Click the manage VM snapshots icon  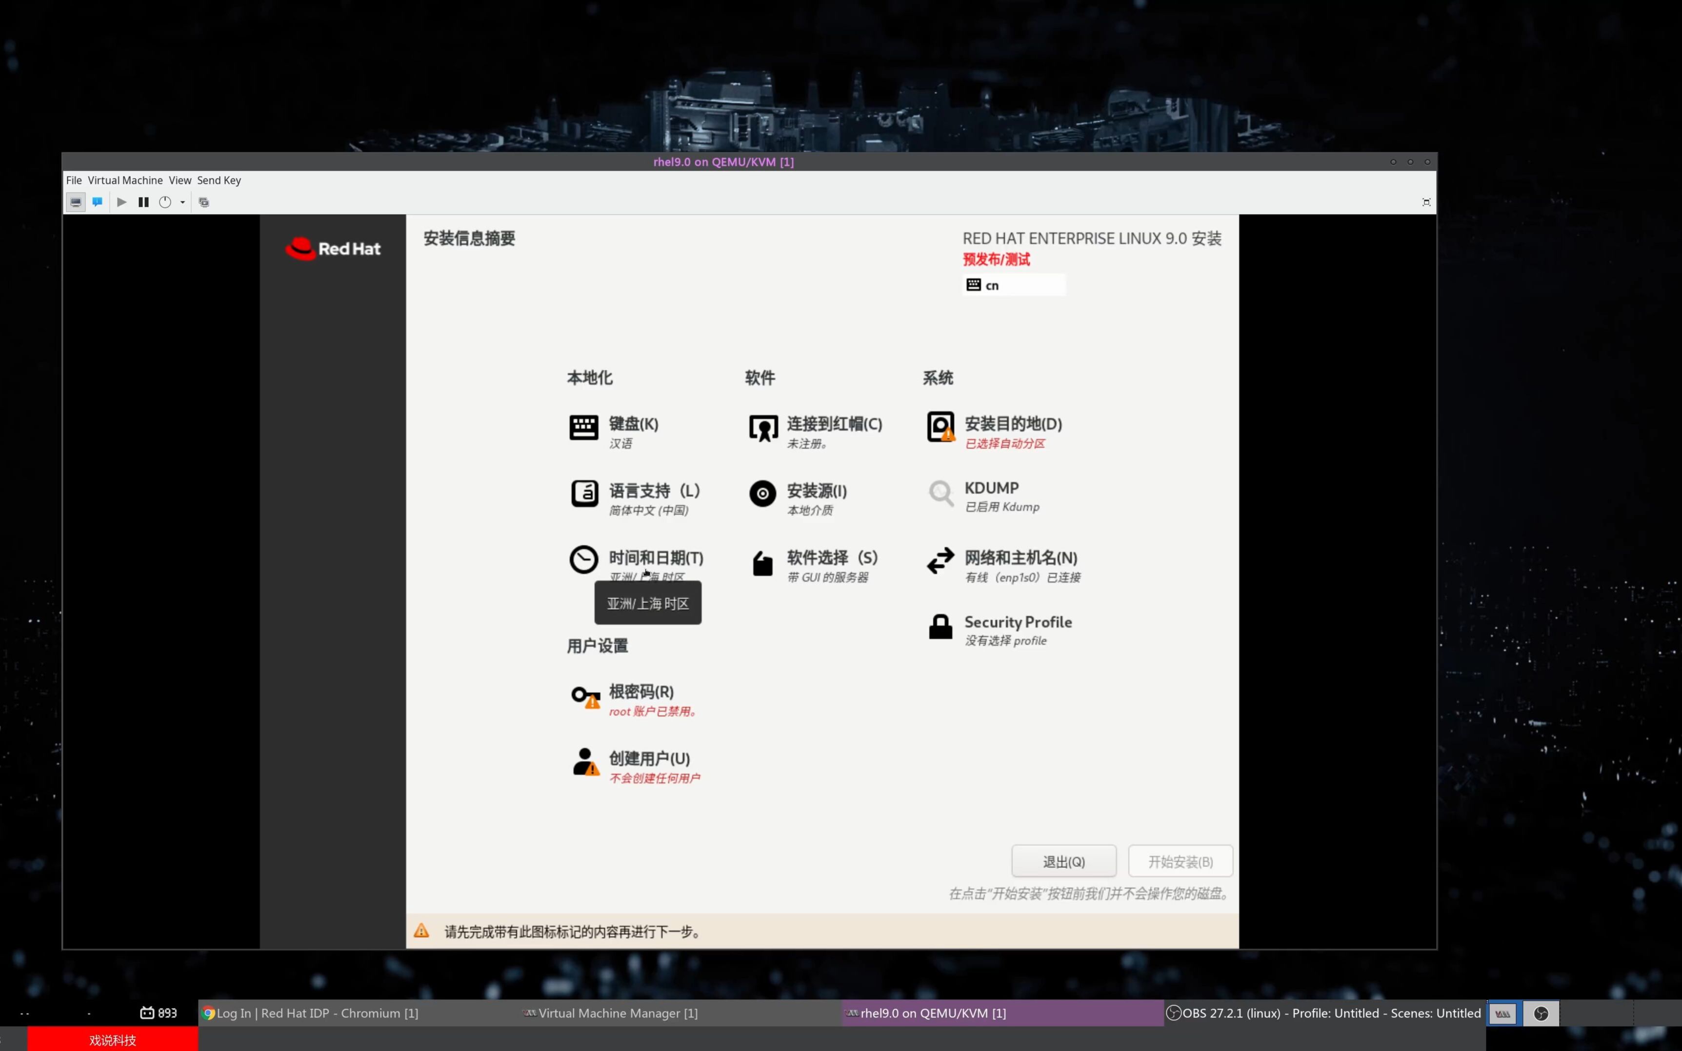pos(203,202)
